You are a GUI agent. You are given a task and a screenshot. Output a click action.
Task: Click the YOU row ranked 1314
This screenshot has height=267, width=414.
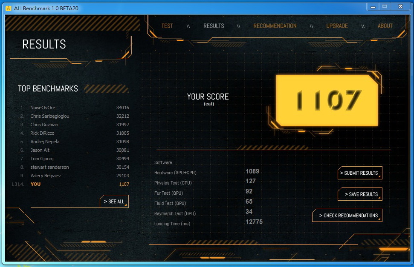(70, 184)
